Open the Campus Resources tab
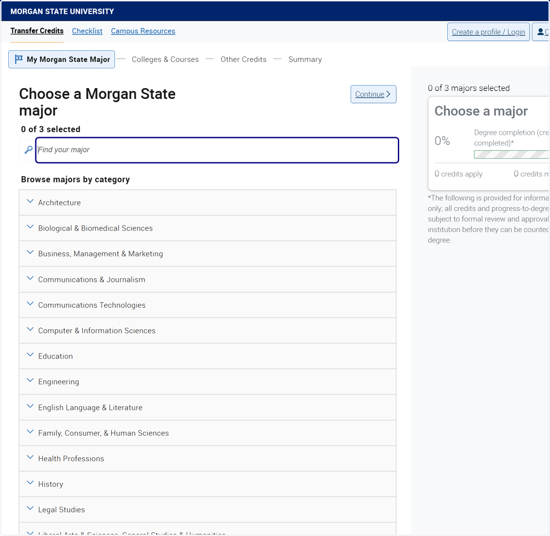The width and height of the screenshot is (550, 536). [143, 31]
